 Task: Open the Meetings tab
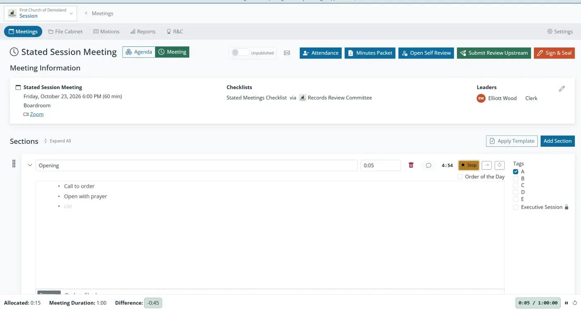click(23, 31)
